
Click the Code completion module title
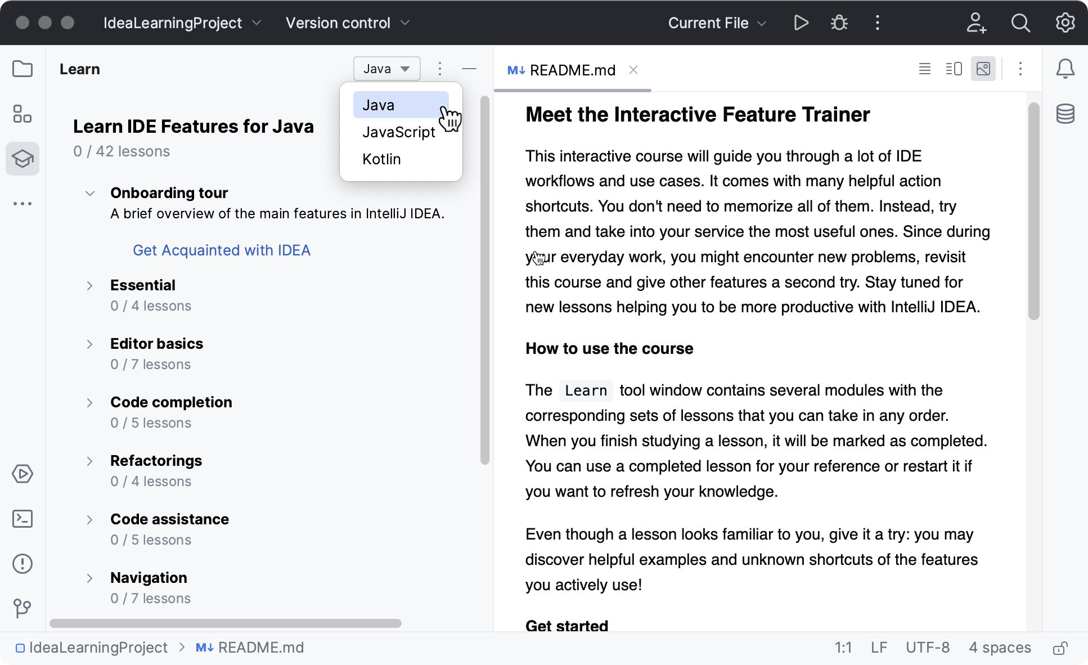[171, 402]
